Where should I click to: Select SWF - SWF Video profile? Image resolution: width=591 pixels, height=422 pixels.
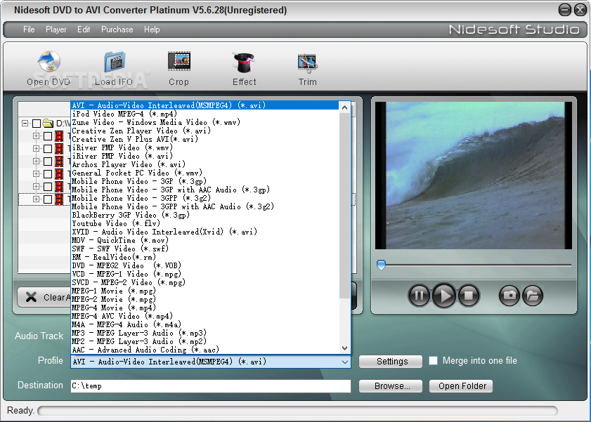tap(205, 249)
